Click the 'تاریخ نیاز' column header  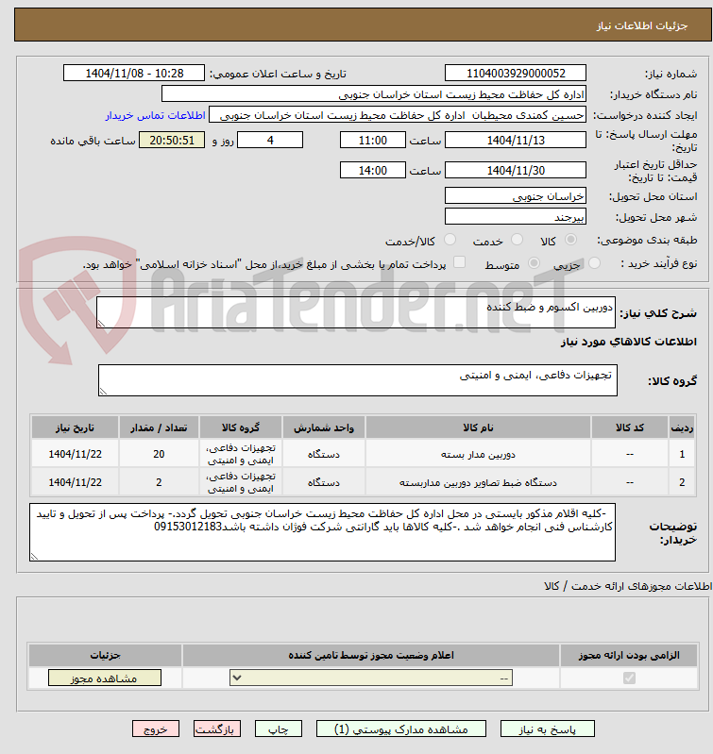75,427
